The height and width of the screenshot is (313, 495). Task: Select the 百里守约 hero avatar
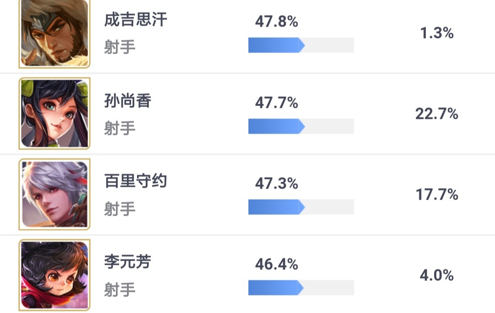pos(55,194)
